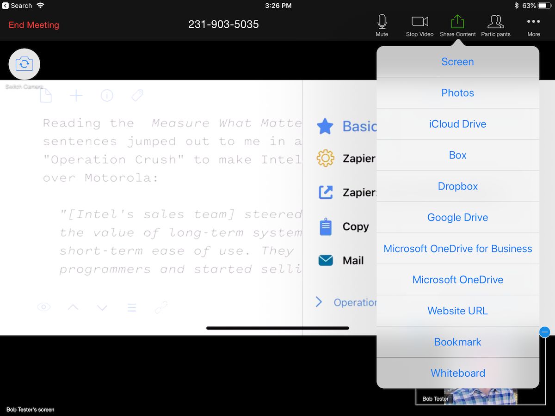Viewport: 555px width, 416px height.
Task: Tap the battery indicator
Action: pos(545,6)
